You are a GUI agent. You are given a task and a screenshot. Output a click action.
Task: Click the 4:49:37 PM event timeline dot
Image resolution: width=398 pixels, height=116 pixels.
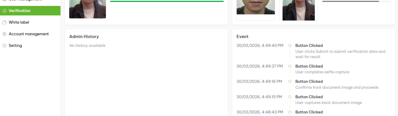290,66
